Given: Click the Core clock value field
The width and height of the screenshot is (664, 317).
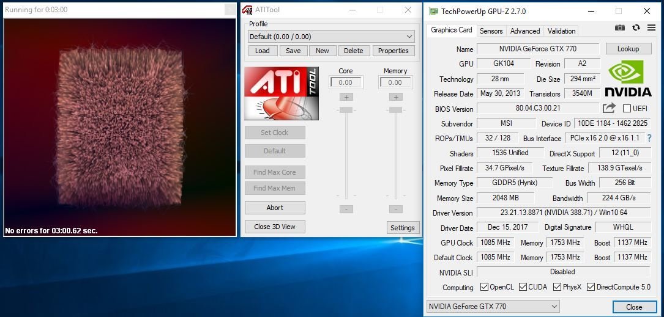Looking at the screenshot, I should [346, 83].
